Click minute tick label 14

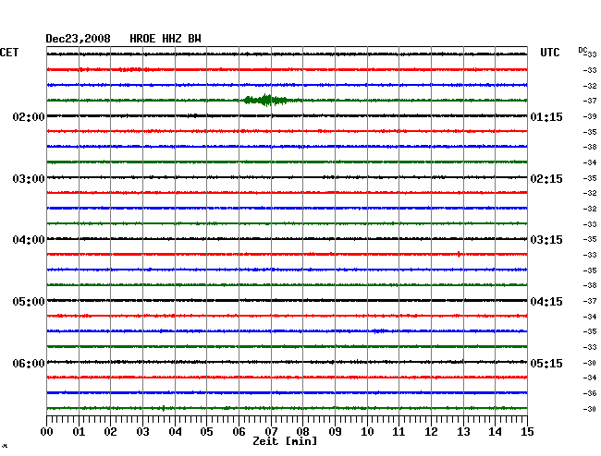(496, 431)
